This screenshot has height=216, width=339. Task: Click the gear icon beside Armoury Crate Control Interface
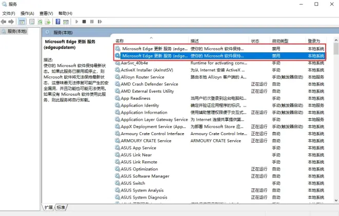[x=118, y=134]
